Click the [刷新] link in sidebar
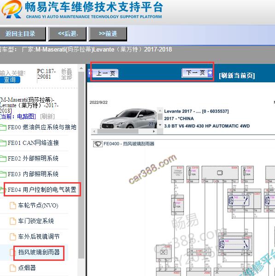Screen dimensions: 275x276 (47, 116)
